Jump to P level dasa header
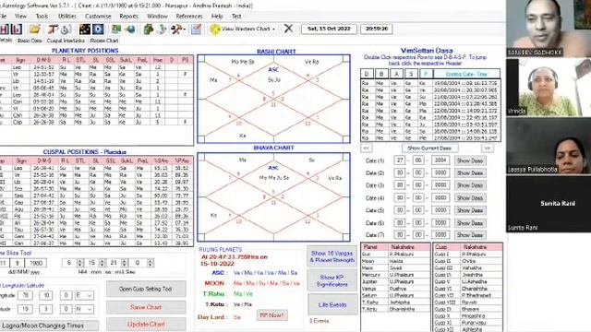Viewport: 591px width, 332px height. coord(426,74)
